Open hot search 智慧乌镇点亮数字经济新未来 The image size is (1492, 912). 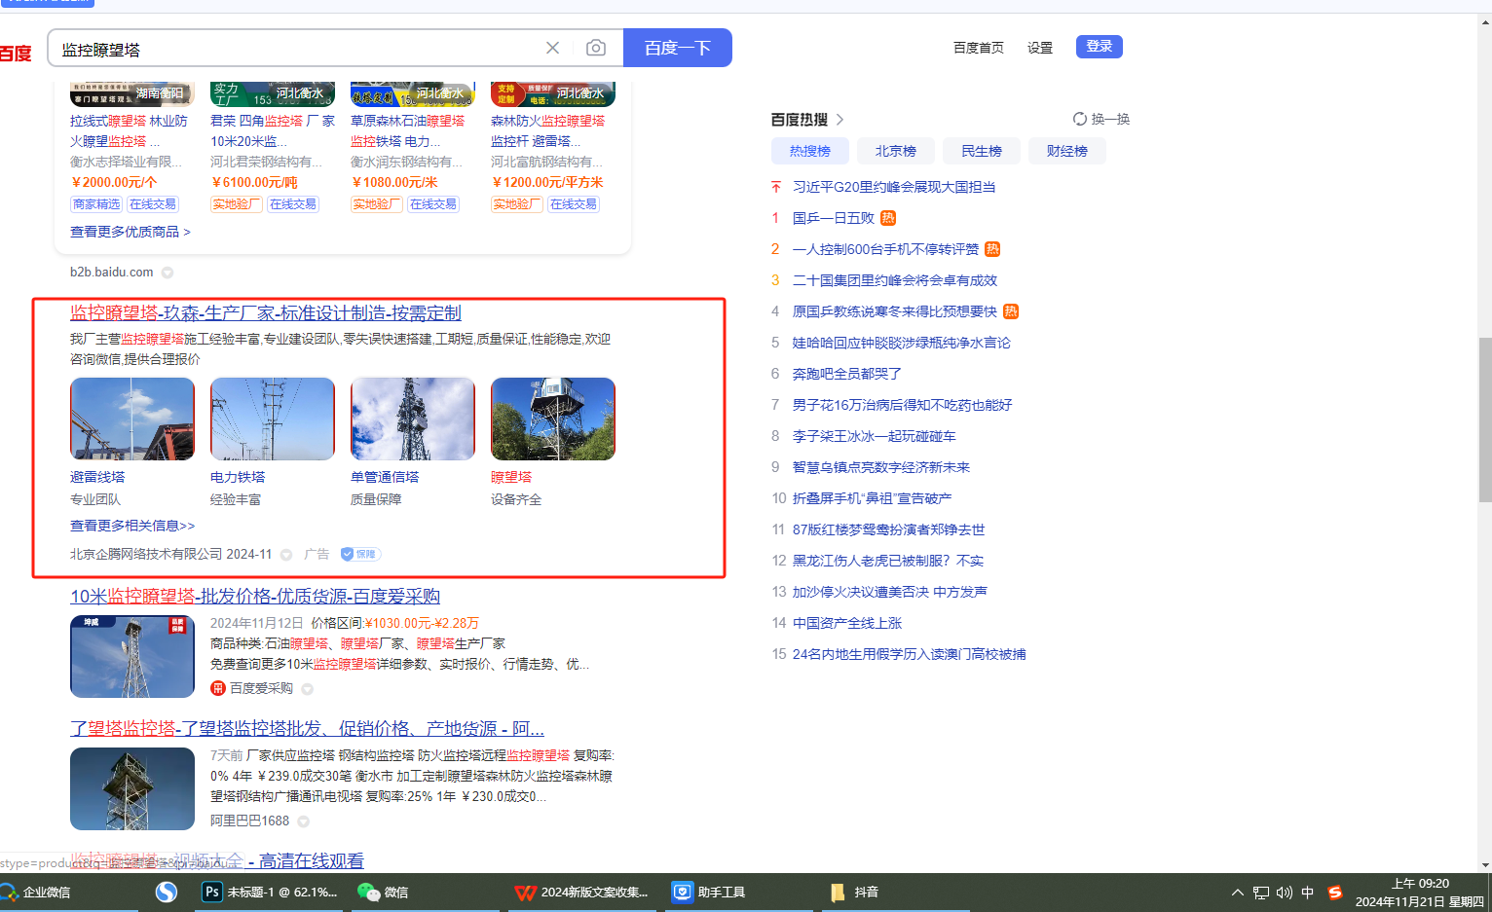click(881, 467)
